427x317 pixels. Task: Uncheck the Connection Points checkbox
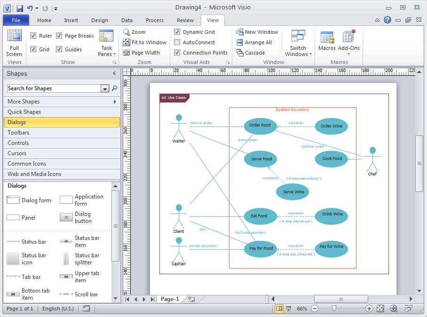(177, 53)
